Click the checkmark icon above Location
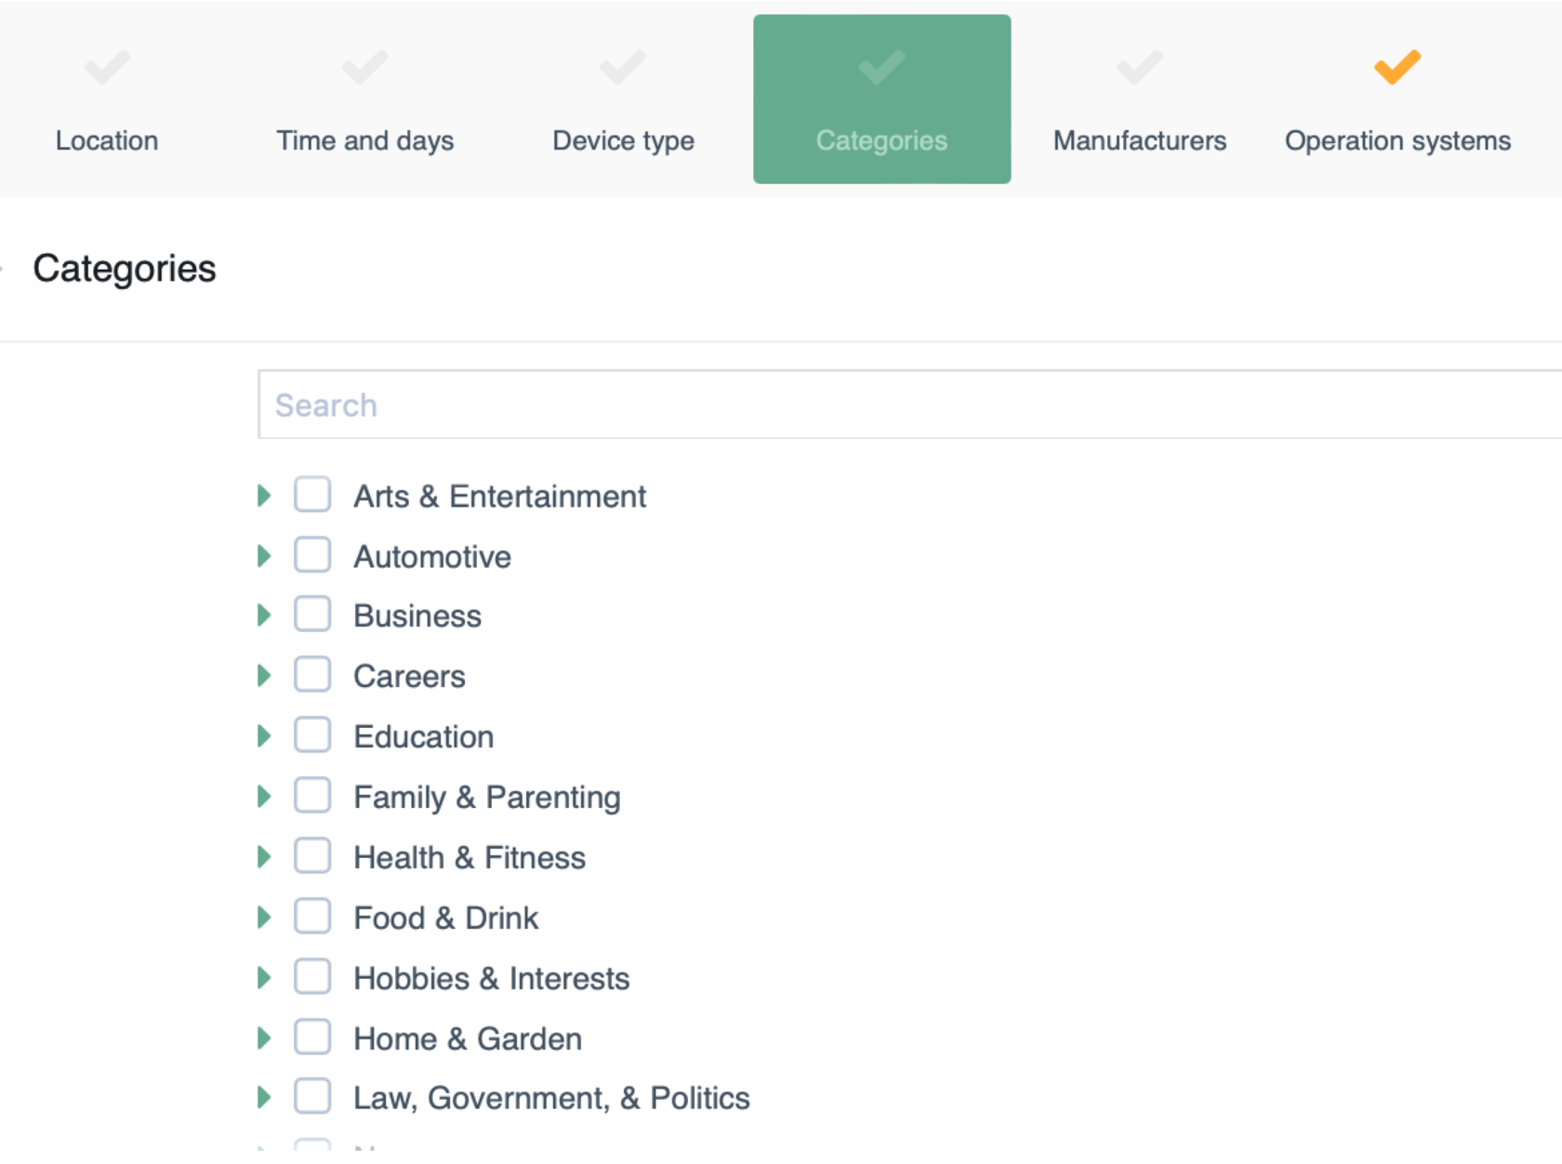The image size is (1562, 1164). (x=107, y=67)
